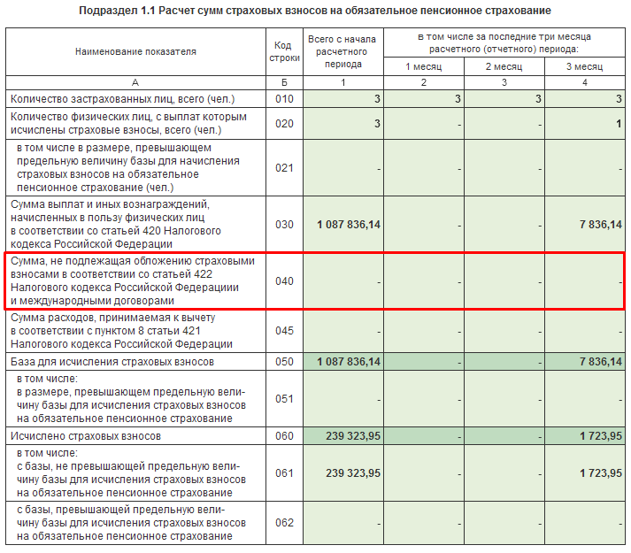Image resolution: width=631 pixels, height=553 pixels.
Task: Click row 051 third month cell
Action: click(585, 399)
